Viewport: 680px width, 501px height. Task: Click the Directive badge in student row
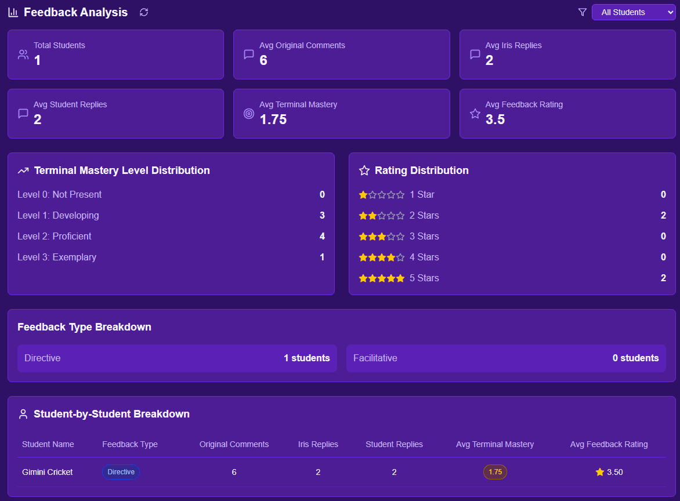coord(121,472)
